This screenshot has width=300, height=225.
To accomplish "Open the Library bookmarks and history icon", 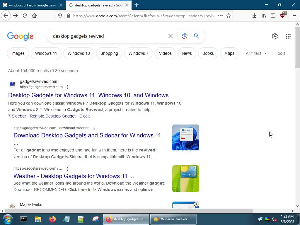I will pyautogui.click(x=264, y=16).
